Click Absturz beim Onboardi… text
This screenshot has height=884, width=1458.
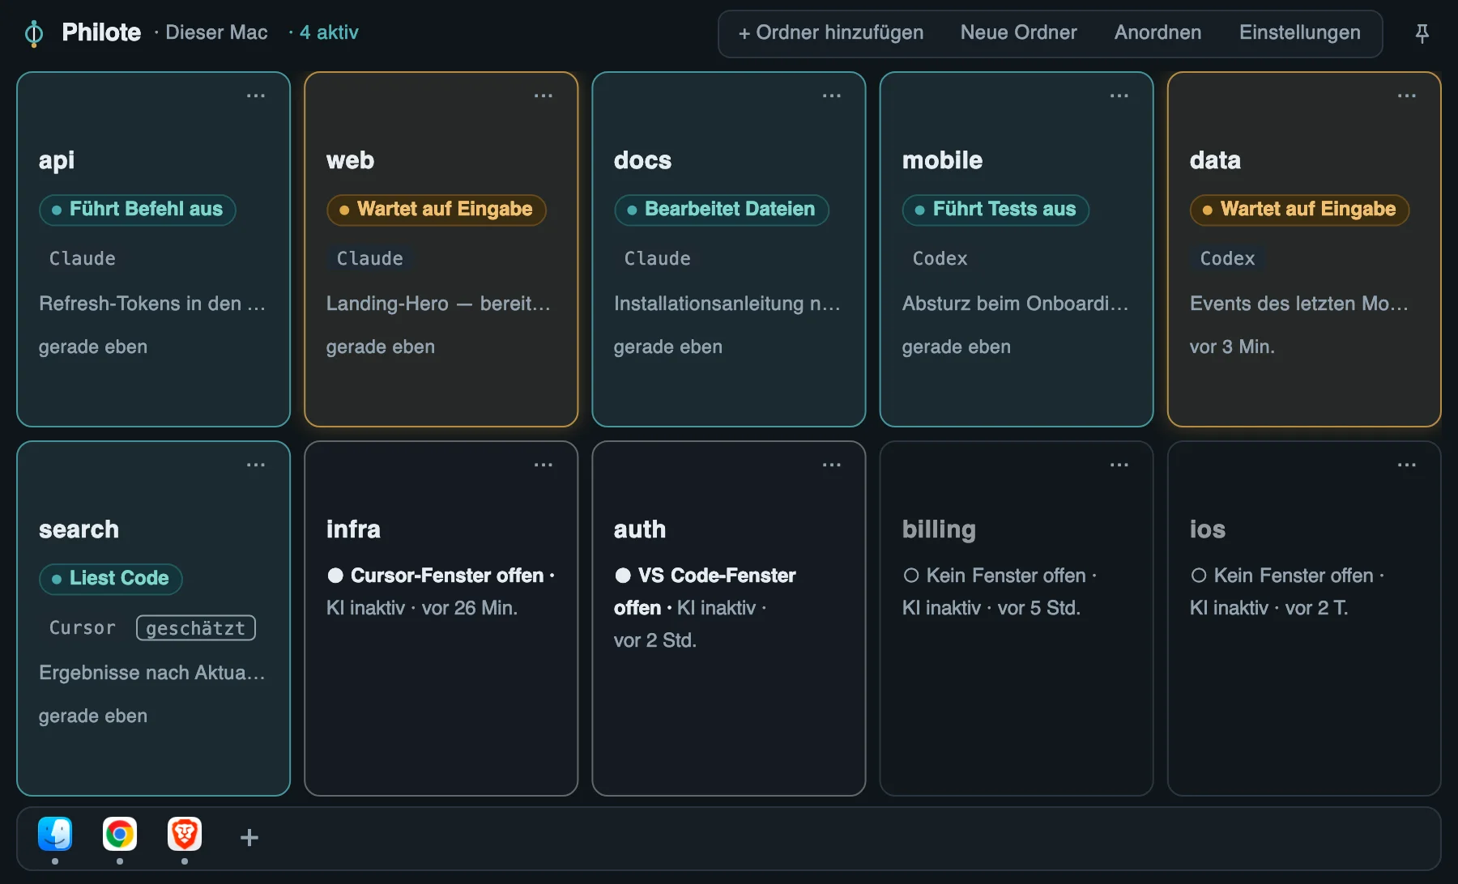pyautogui.click(x=1016, y=304)
